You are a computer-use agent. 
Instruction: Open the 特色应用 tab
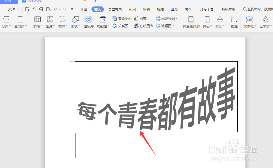point(228,10)
